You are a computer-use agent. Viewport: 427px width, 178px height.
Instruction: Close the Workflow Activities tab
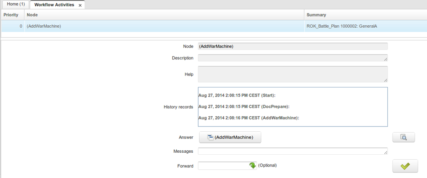point(80,5)
